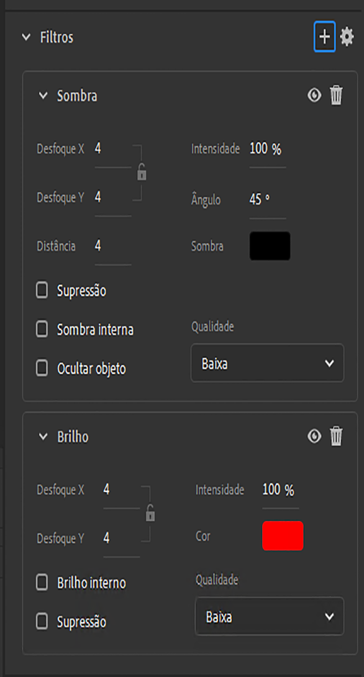This screenshot has width=364, height=677.
Task: Open the Qualidade dropdown under Brilho
Action: pyautogui.click(x=269, y=617)
